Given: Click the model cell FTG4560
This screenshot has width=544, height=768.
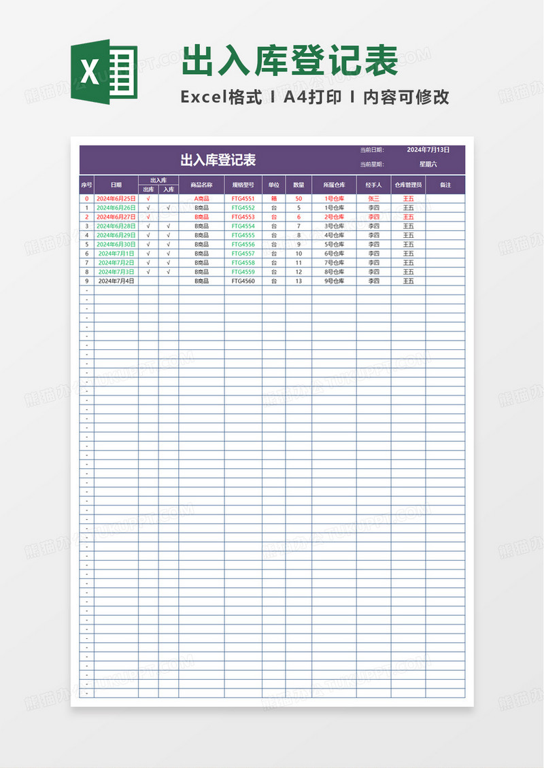Looking at the screenshot, I should pyautogui.click(x=243, y=281).
